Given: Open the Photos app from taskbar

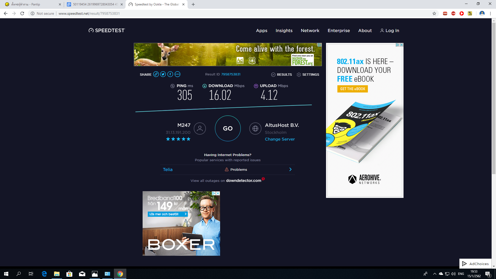Looking at the screenshot, I should 95,274.
